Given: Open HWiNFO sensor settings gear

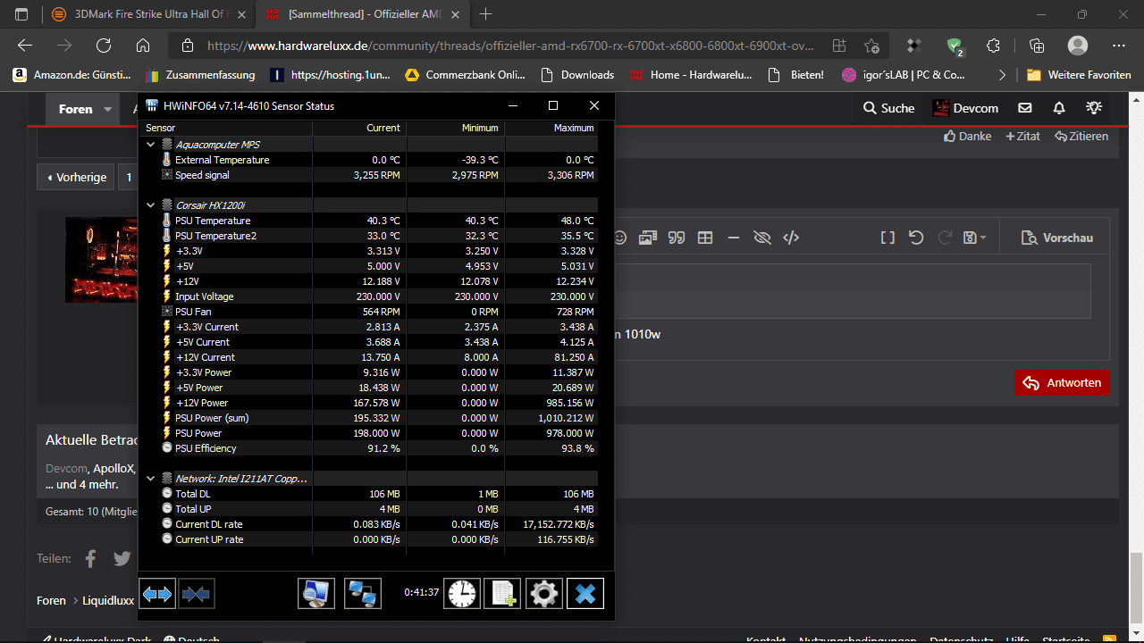Looking at the screenshot, I should coord(543,593).
